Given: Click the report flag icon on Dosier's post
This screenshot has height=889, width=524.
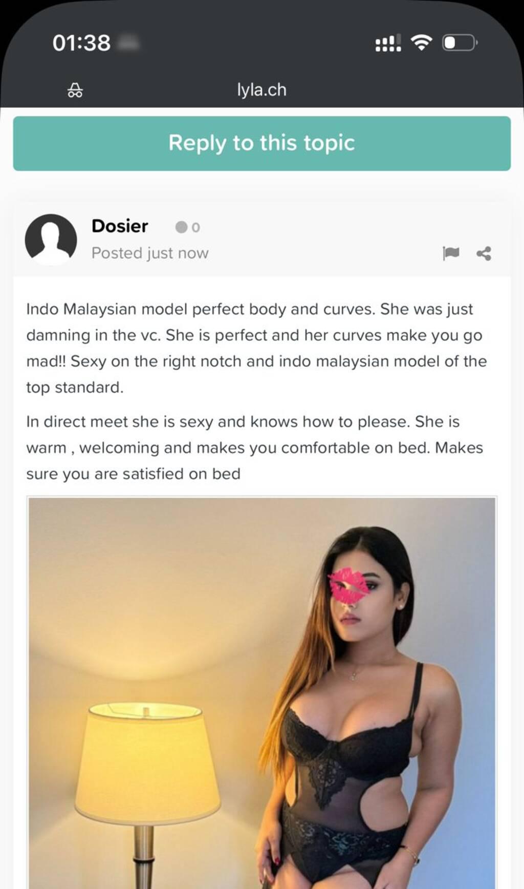Looking at the screenshot, I should [x=451, y=253].
